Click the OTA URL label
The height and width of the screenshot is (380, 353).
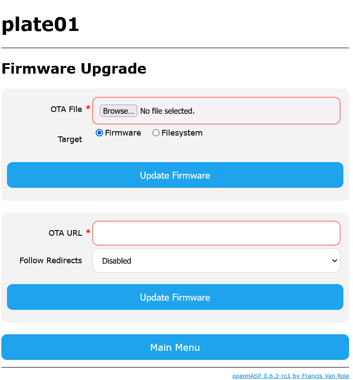coord(65,233)
